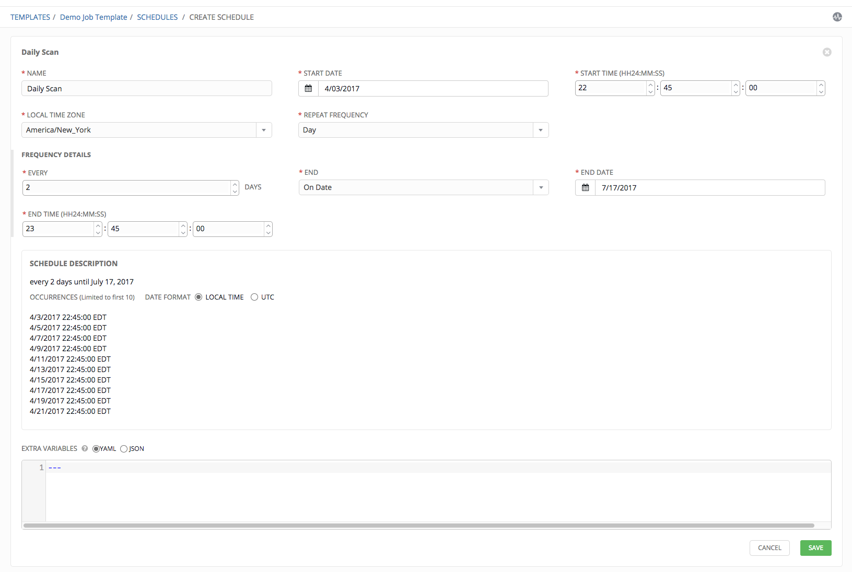Edit the end time hour field
The image size is (852, 572).
click(x=59, y=229)
